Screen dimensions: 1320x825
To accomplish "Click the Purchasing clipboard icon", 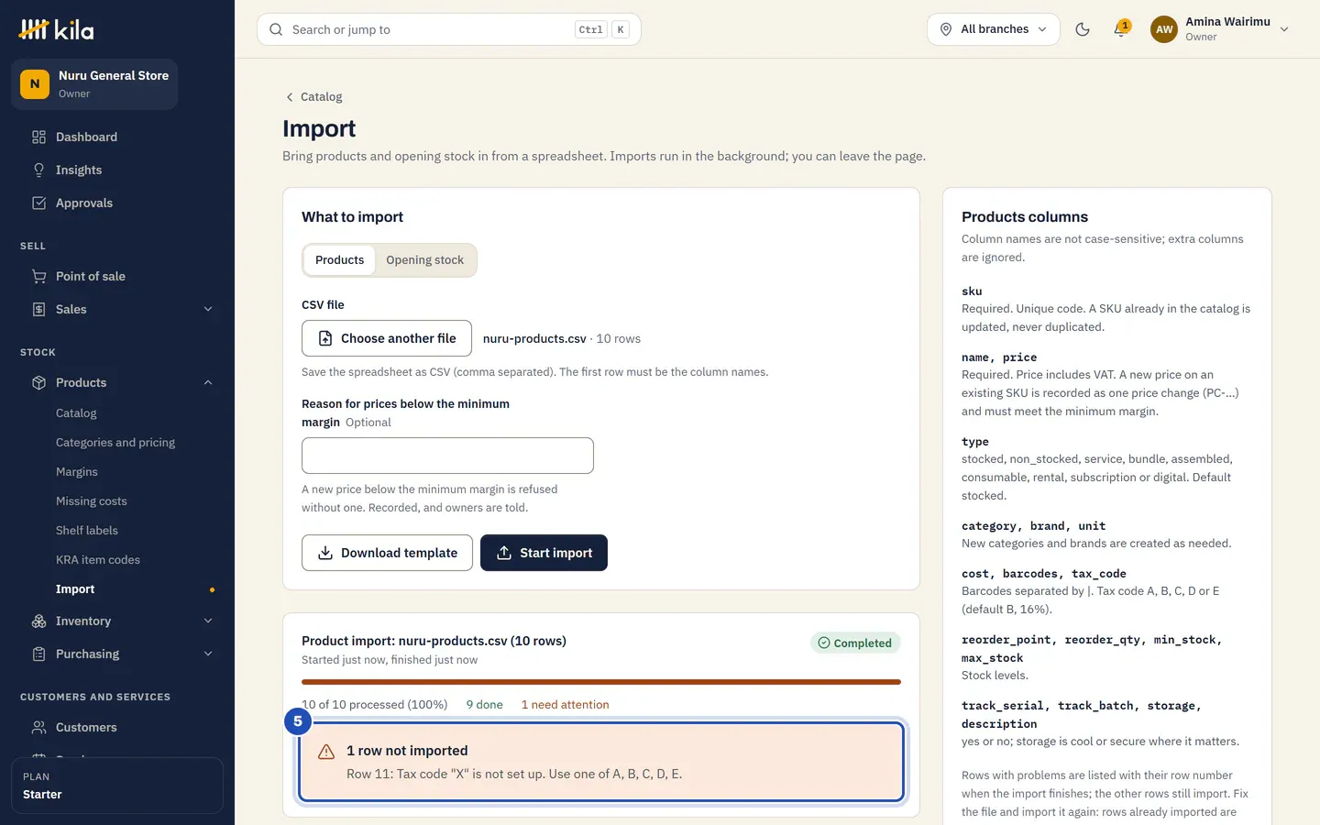I will [x=38, y=654].
